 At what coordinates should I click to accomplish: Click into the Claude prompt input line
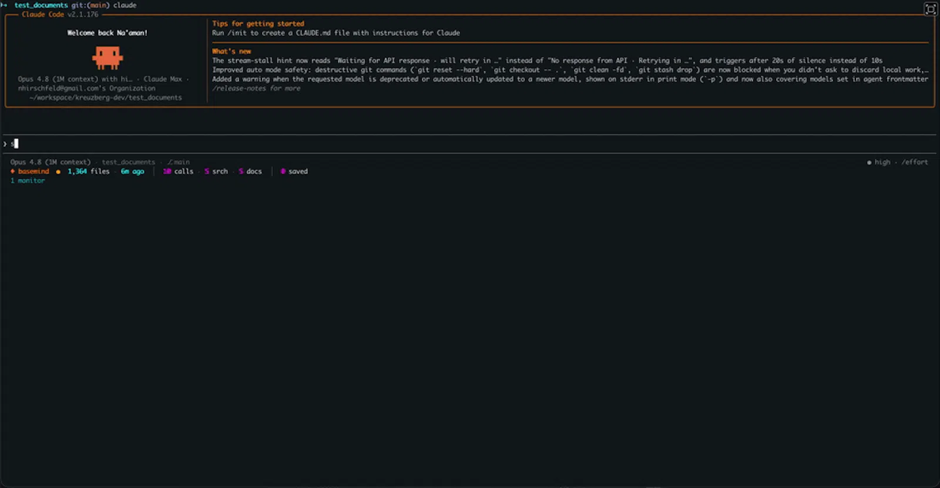pos(470,144)
